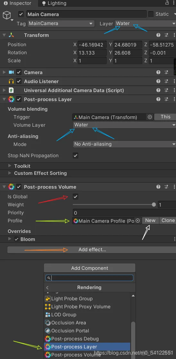Click the Clone profile button
Viewport: 176px width, 359px height.
pyautogui.click(x=168, y=220)
